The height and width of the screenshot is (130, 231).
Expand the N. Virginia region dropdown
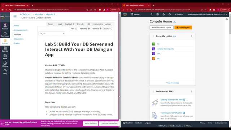[179, 14]
